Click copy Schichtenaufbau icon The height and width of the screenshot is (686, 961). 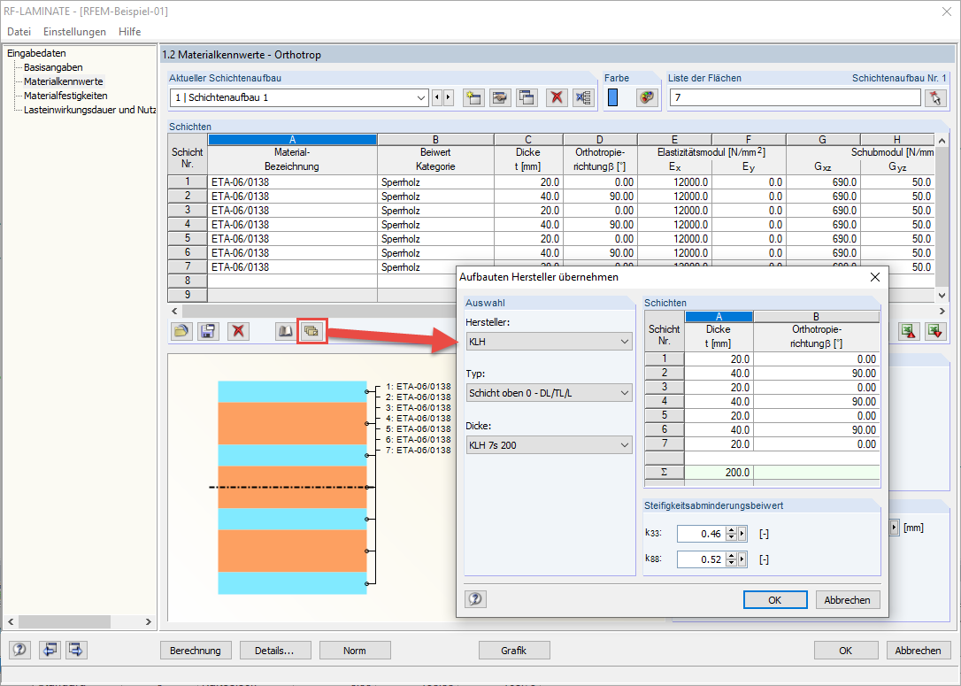point(527,97)
